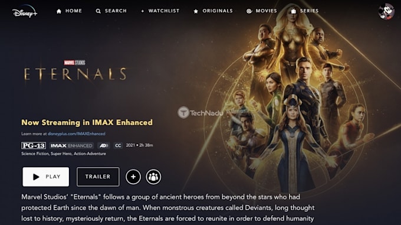Click the Movies film reel icon
Viewport: 401px width, 225px height.
tap(249, 11)
